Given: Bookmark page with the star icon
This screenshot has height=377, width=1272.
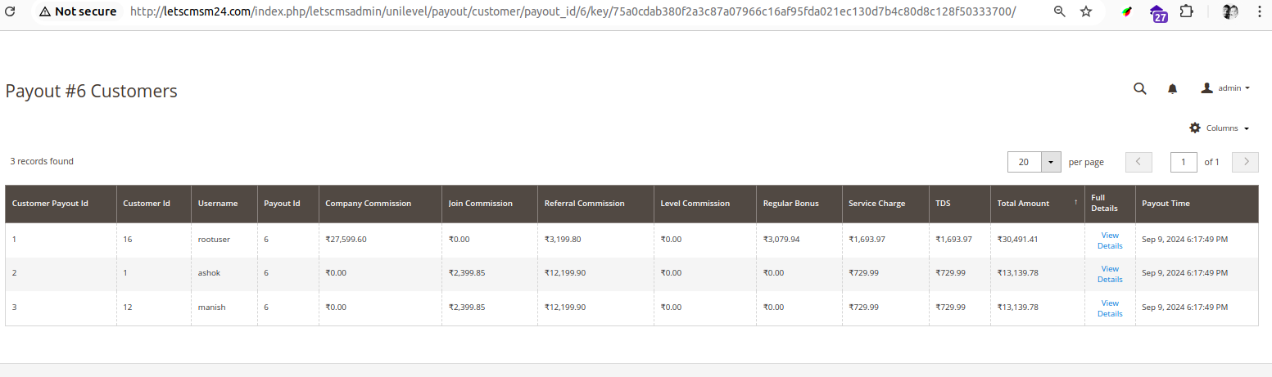Looking at the screenshot, I should pos(1085,12).
